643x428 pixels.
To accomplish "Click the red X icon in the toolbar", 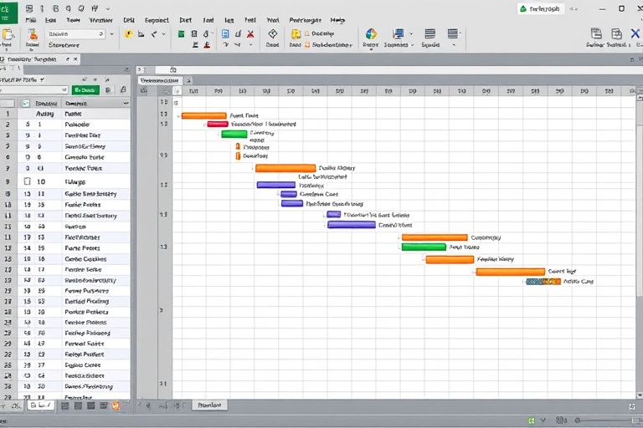I will [249, 34].
